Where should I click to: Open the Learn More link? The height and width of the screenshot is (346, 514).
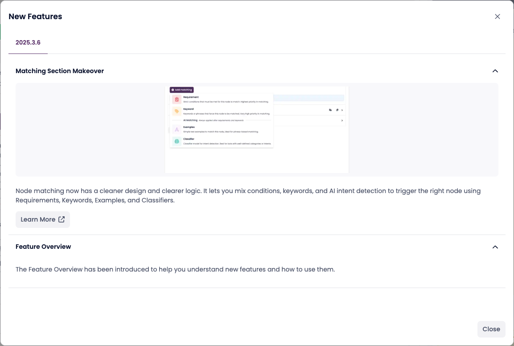[38, 219]
